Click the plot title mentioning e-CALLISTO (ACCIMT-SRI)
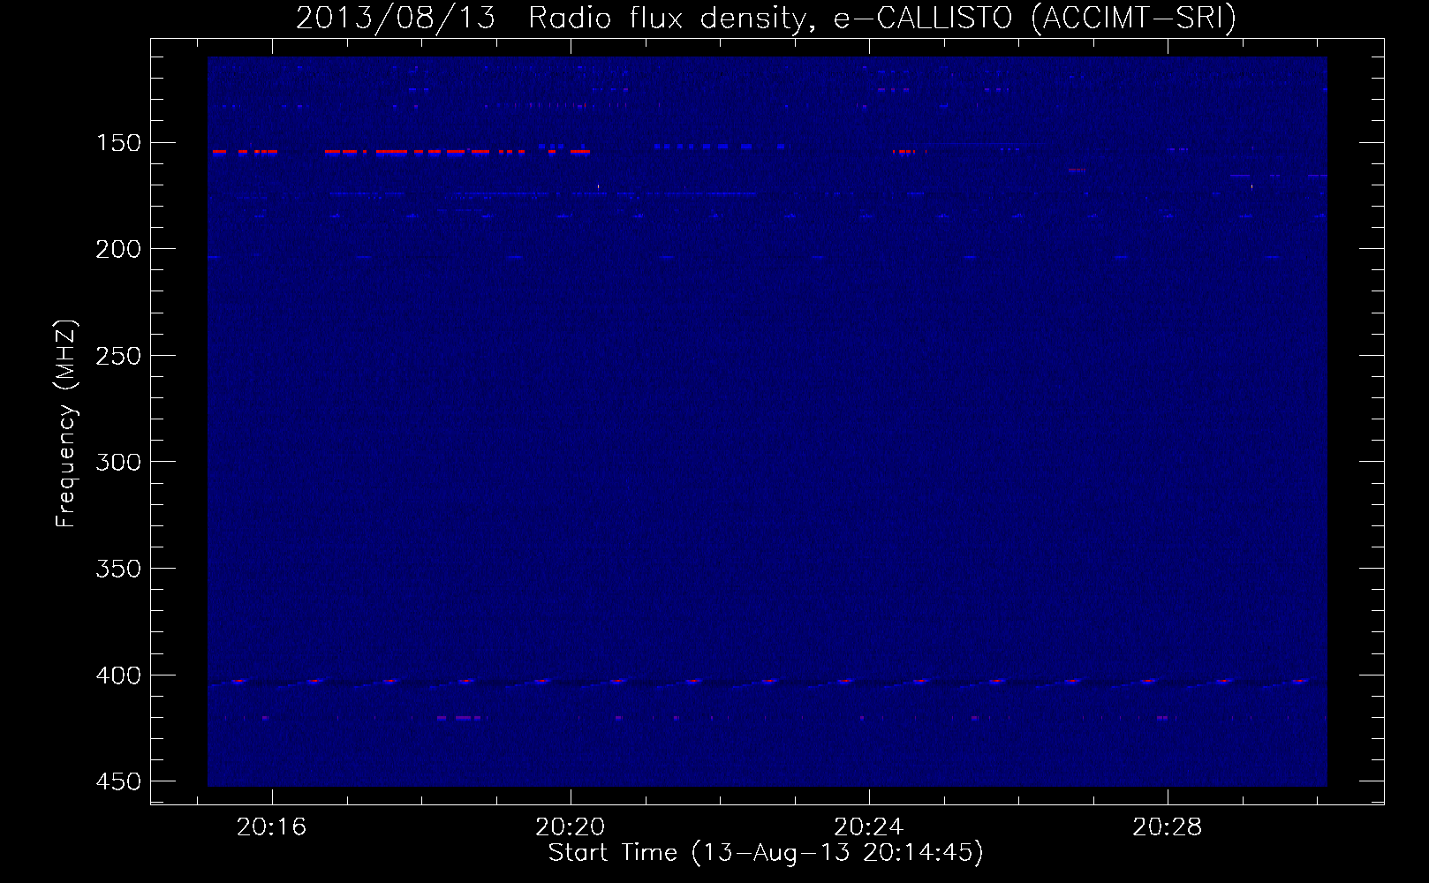Image resolution: width=1429 pixels, height=883 pixels. 766,18
